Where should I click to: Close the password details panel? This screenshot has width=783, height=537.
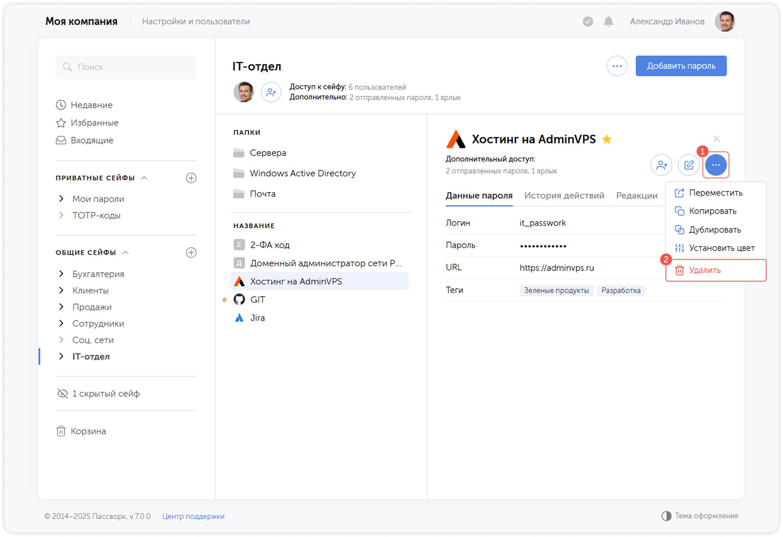click(716, 139)
